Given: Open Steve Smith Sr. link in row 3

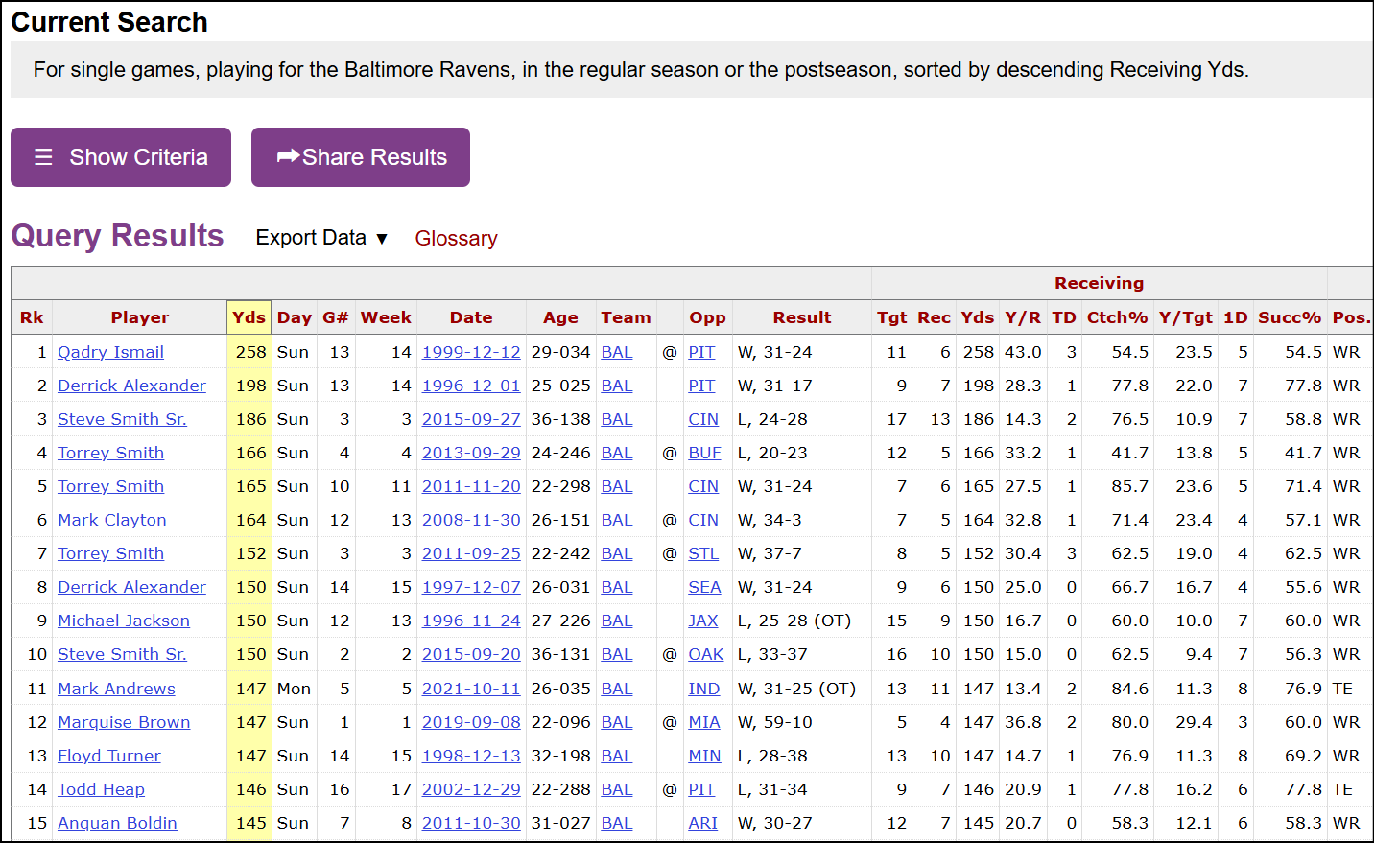Looking at the screenshot, I should [x=122, y=419].
